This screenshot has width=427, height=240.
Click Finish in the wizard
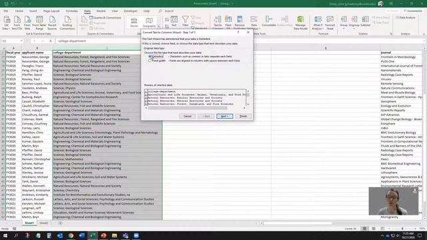[243, 116]
